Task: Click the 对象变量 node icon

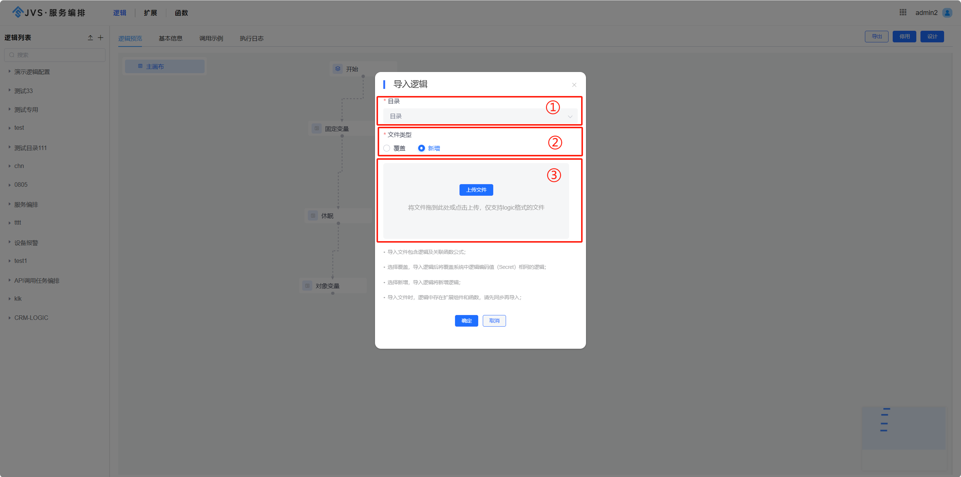Action: pyautogui.click(x=307, y=286)
